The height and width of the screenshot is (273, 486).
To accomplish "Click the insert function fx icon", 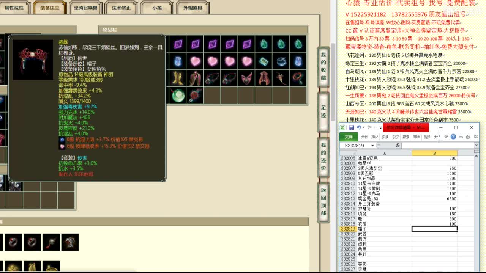I will pyautogui.click(x=398, y=146).
